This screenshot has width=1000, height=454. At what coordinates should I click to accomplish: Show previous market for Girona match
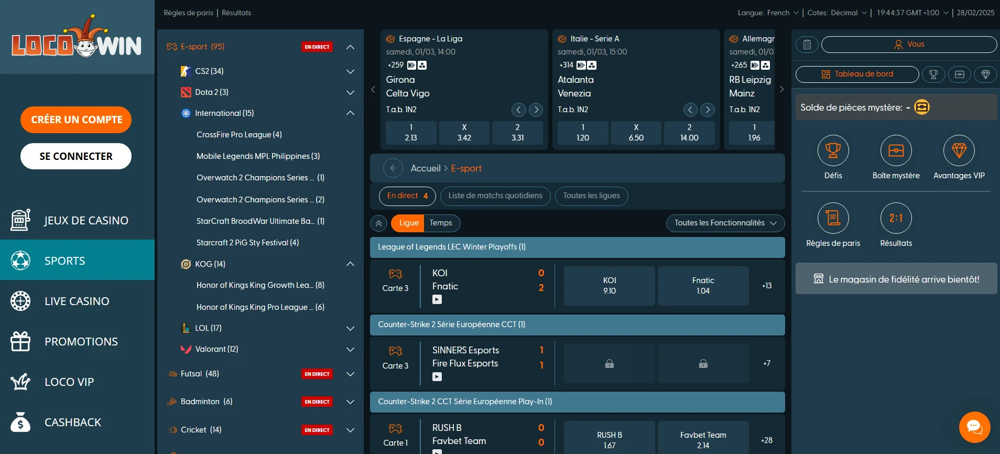coord(518,110)
